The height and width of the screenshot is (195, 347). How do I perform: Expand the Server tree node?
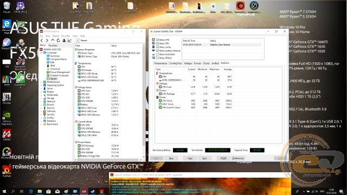[x=41, y=88]
